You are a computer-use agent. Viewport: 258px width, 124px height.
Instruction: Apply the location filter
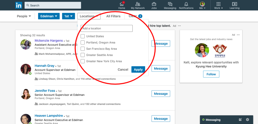[138, 69]
